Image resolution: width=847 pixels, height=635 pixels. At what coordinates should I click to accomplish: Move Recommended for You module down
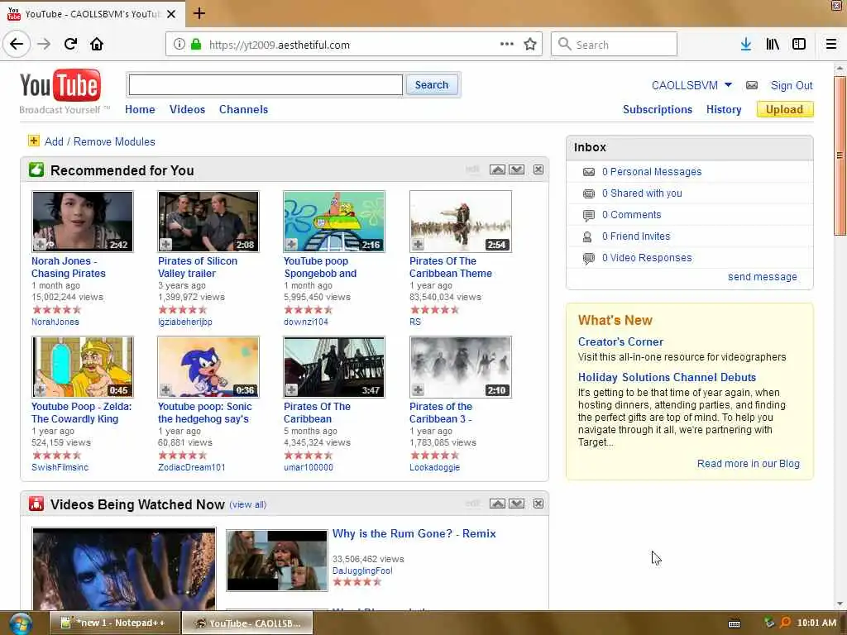coord(516,169)
